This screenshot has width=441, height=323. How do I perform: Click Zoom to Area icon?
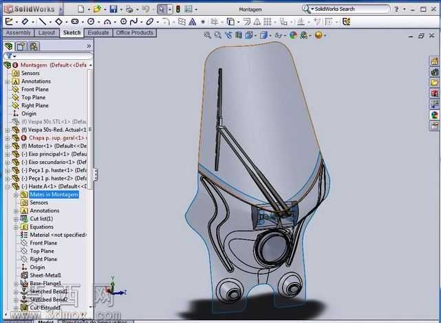(217, 35)
